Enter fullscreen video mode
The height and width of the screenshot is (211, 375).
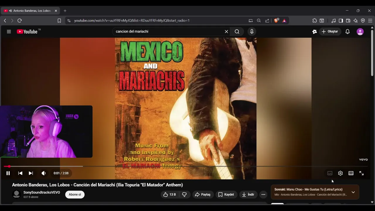[x=362, y=173]
